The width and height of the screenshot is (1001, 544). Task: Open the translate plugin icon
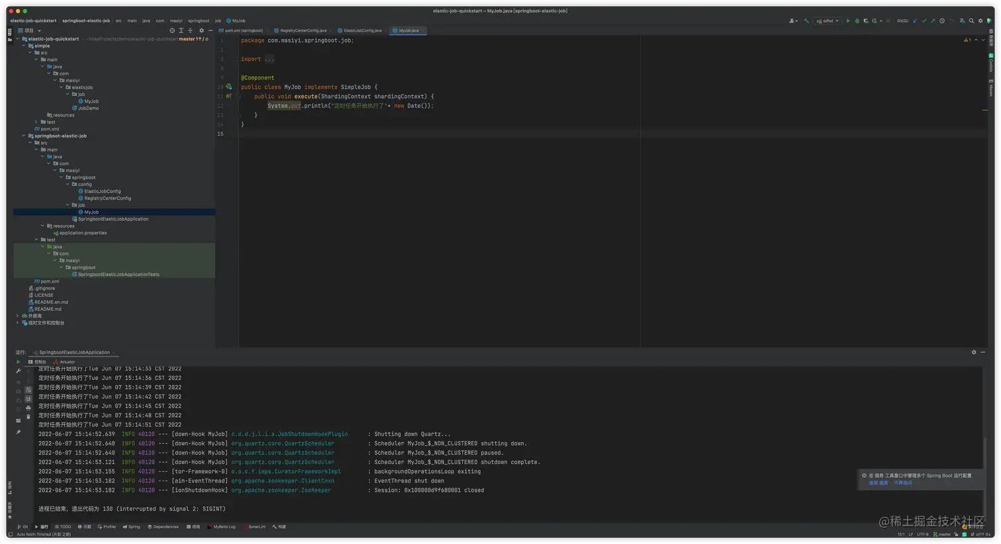pos(962,21)
